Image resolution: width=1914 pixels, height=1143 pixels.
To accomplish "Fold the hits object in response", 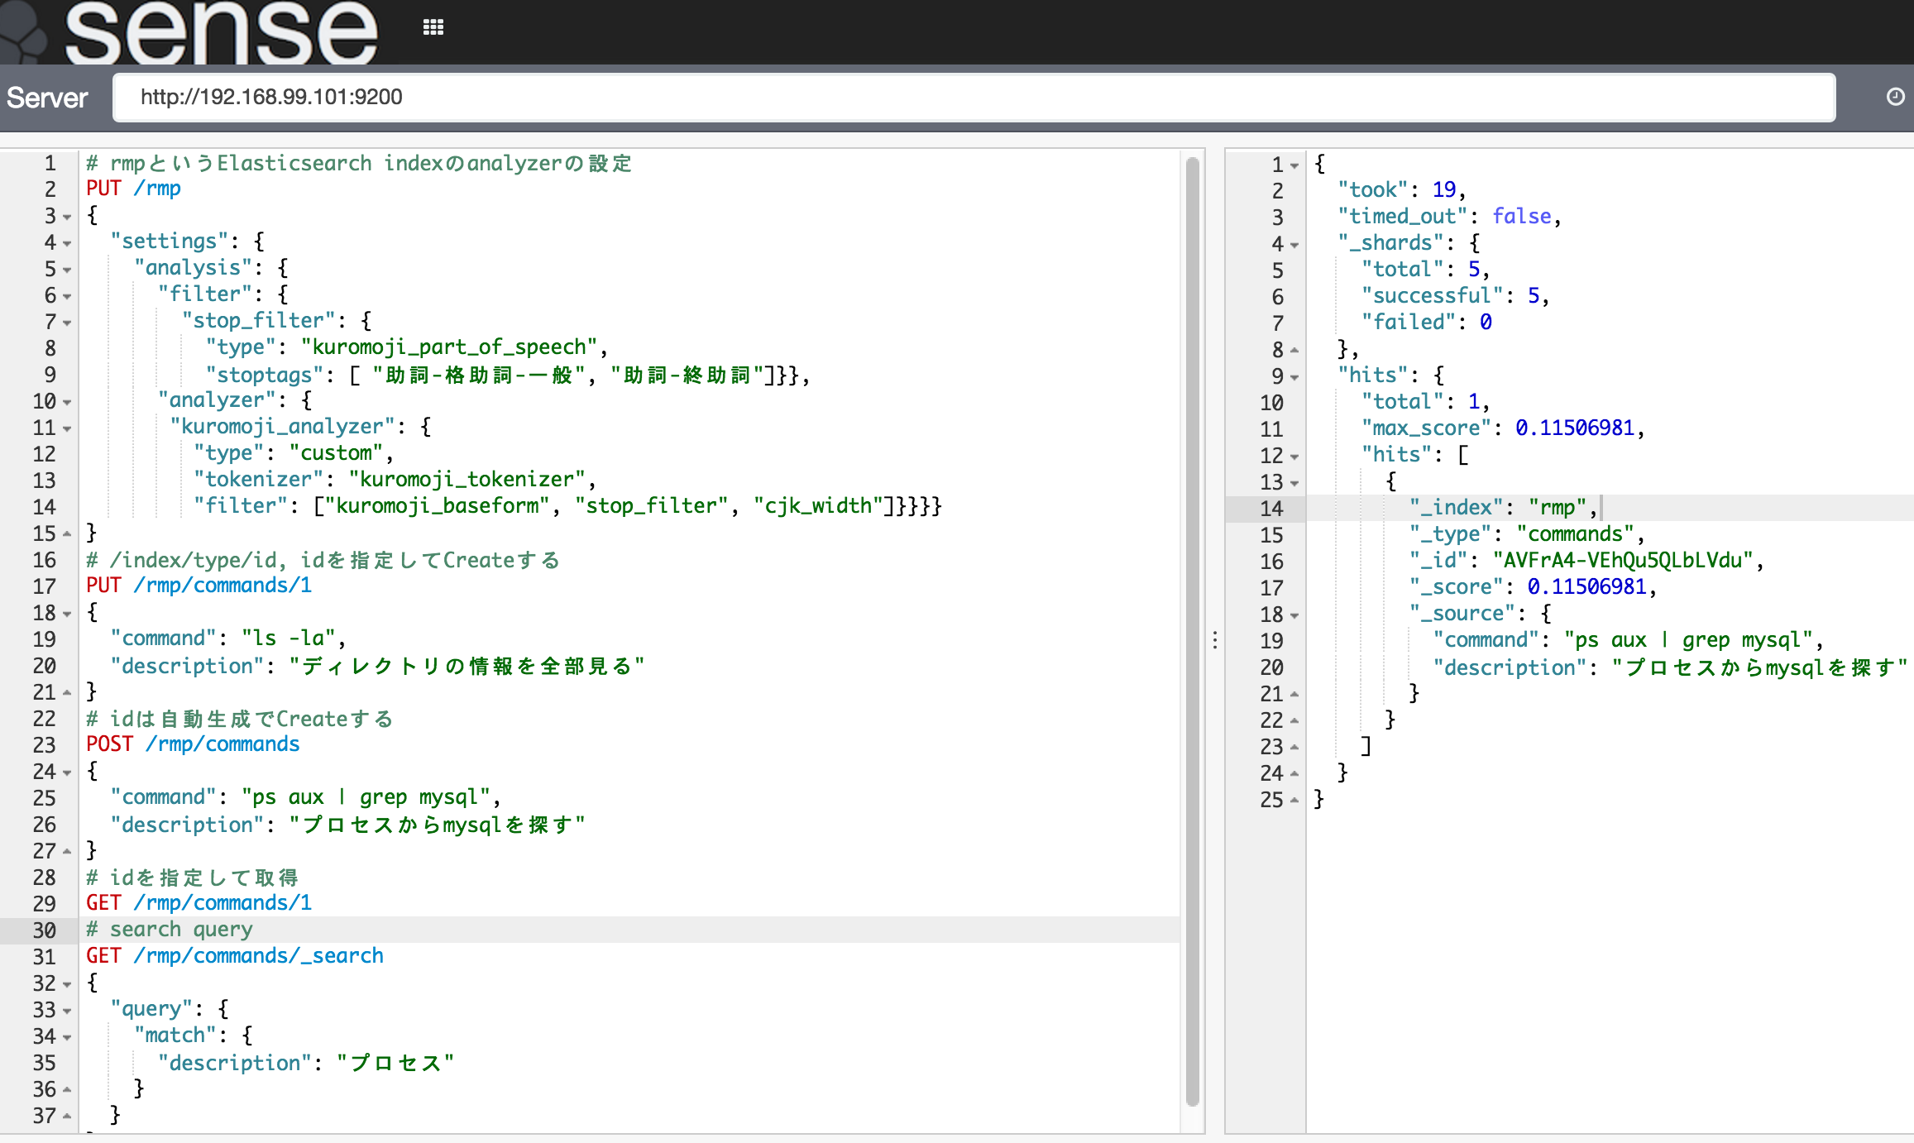I will 1294,377.
